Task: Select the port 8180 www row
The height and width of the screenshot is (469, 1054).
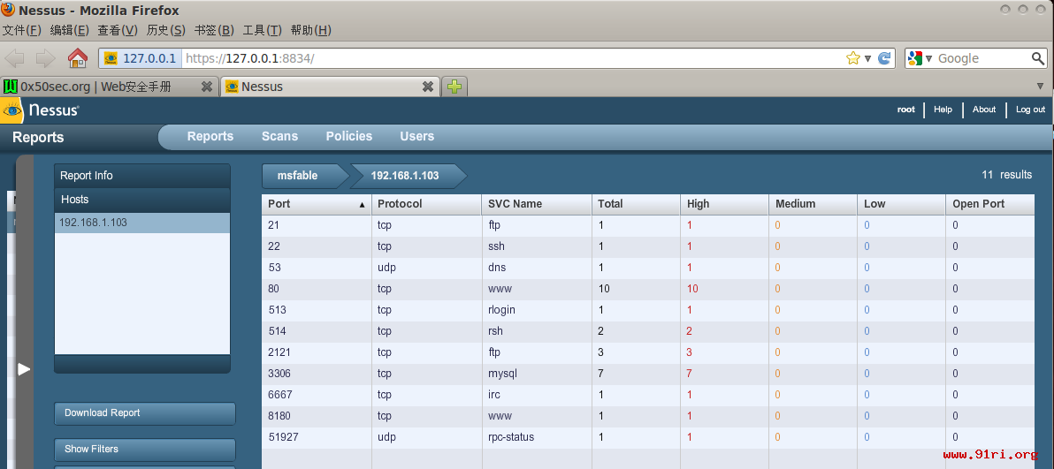Action: pos(648,417)
